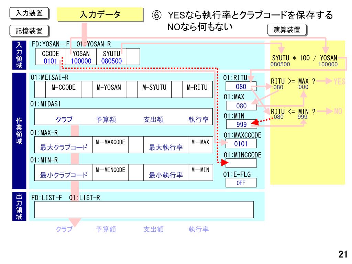This screenshot has height=264, width=352.
Task: Click the empty 01:MINCCODE value box
Action: 241,163
